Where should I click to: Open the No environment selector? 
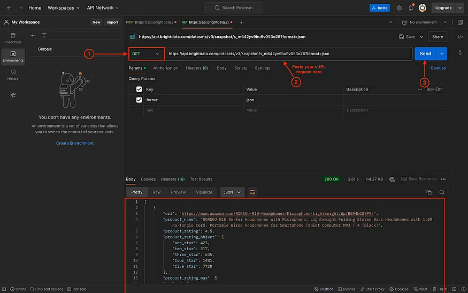(425, 22)
